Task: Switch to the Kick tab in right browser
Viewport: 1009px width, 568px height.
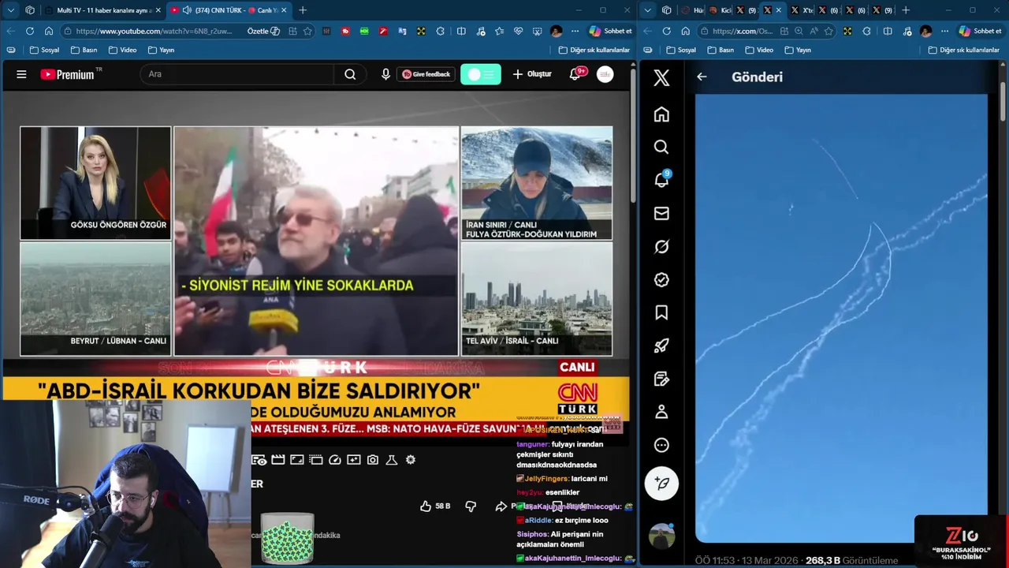Action: [x=720, y=10]
